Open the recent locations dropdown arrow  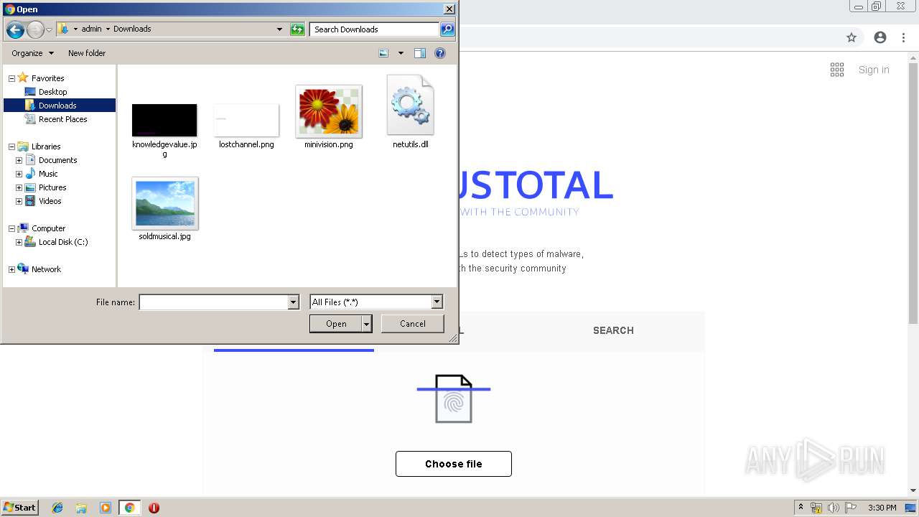(49, 29)
